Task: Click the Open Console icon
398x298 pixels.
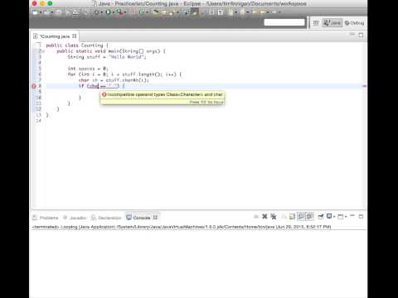Action: click(341, 217)
